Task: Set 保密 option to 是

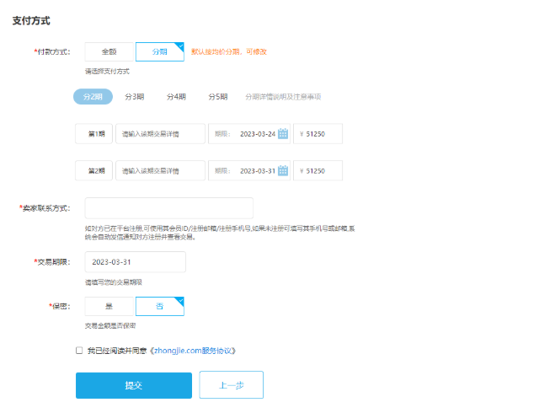Action: click(x=109, y=306)
